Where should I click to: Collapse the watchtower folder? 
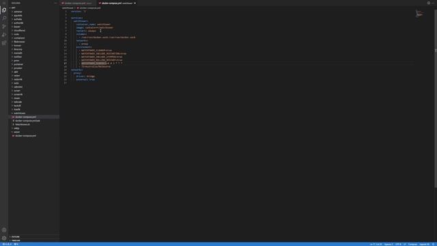(20, 113)
